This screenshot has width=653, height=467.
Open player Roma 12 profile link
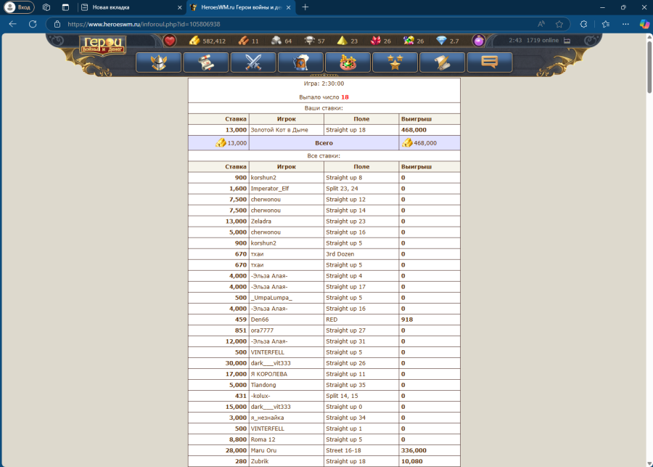click(263, 439)
